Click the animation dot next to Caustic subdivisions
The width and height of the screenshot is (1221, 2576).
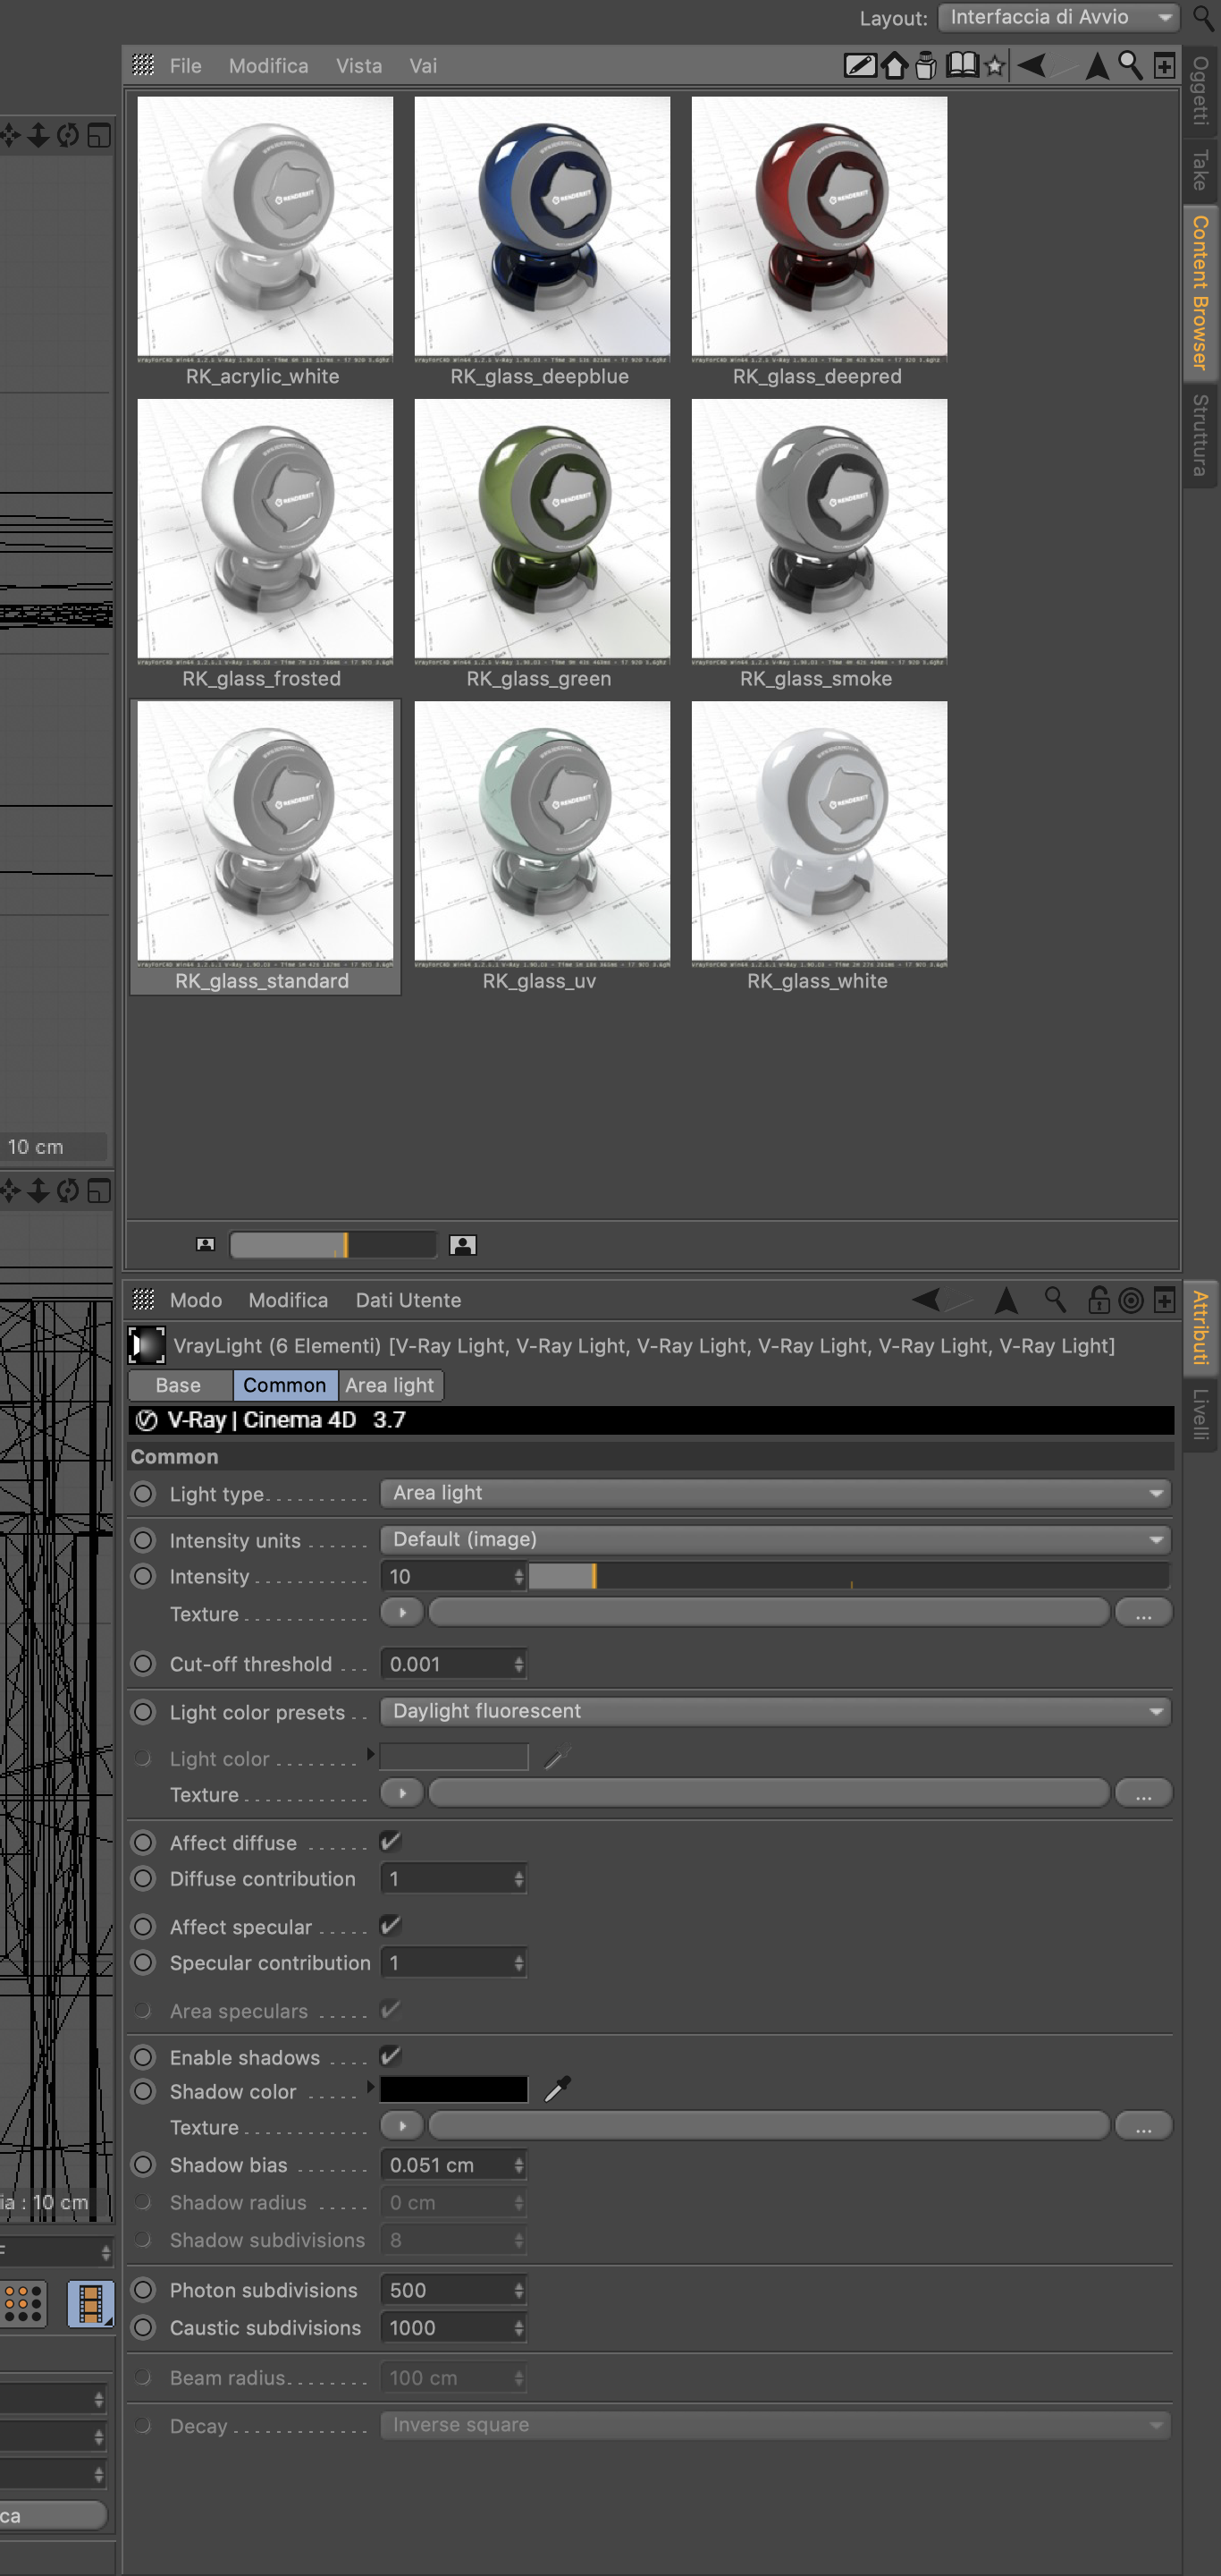pyautogui.click(x=144, y=2328)
